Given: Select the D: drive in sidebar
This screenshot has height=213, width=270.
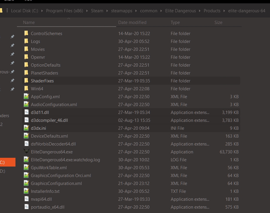Looking at the screenshot, I should click(x=3, y=171).
